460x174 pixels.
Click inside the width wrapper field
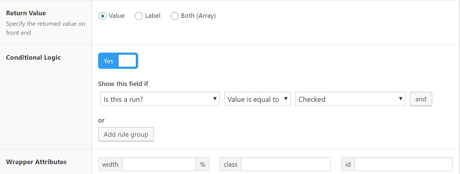pyautogui.click(x=159, y=164)
